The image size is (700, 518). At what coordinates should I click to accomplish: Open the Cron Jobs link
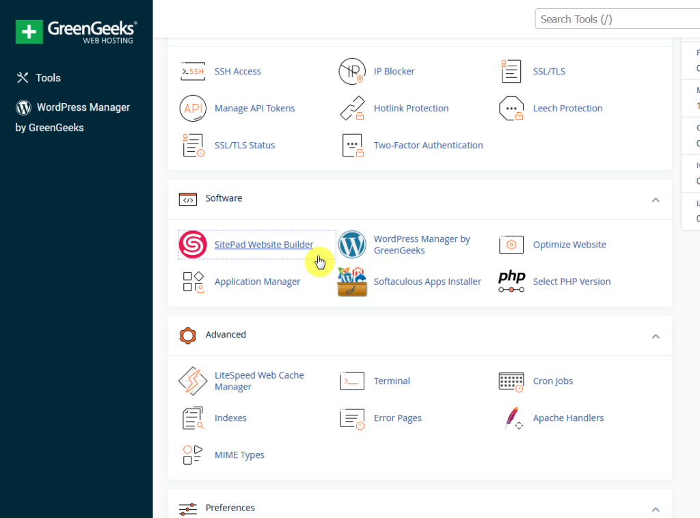point(553,381)
